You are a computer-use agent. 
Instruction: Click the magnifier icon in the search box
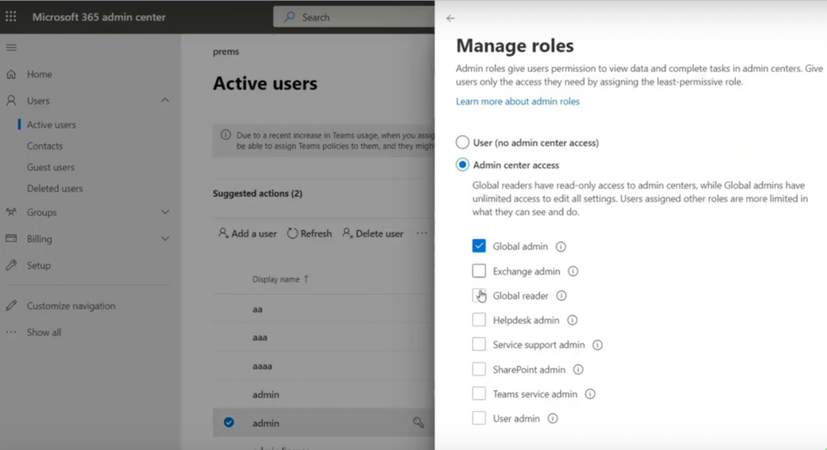290,17
